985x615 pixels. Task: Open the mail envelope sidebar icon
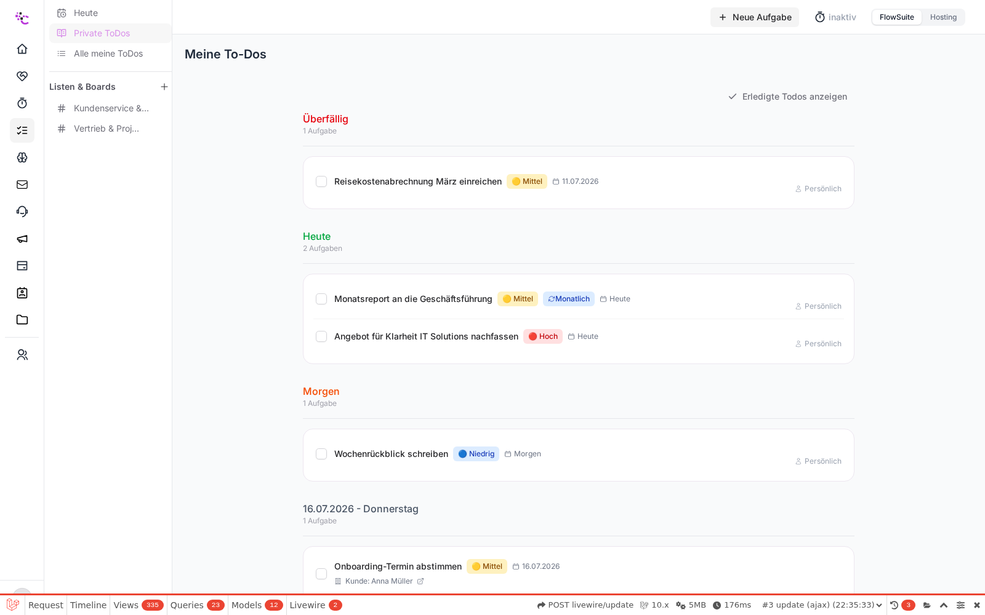point(22,184)
